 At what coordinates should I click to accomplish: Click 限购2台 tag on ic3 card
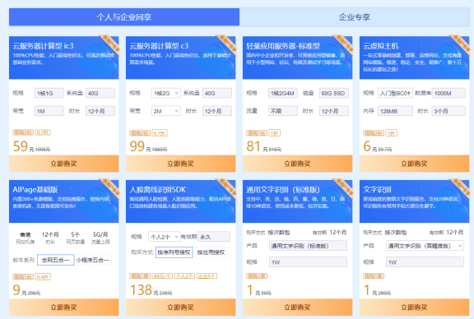23,132
